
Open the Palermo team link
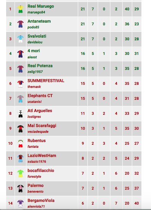[x=35, y=185]
